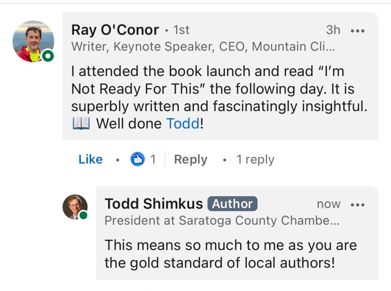Click the 1st connection degree label
The image size is (391, 291).
[181, 30]
